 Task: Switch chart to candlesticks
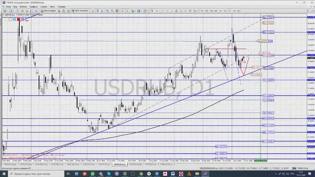97,11
